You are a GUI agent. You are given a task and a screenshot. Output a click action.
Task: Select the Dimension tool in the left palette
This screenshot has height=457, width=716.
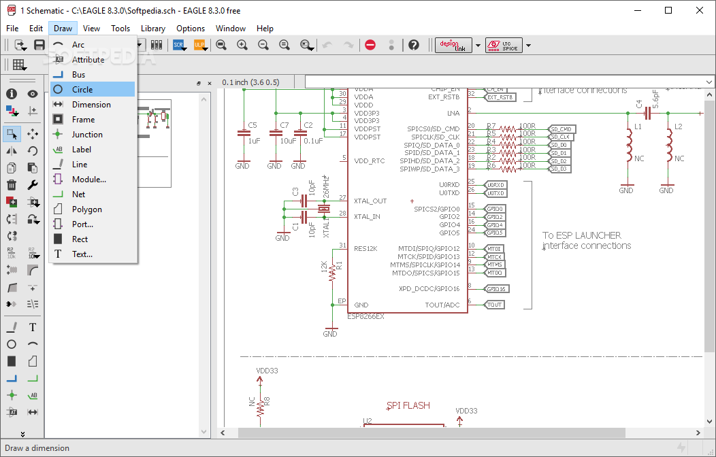tap(33, 412)
